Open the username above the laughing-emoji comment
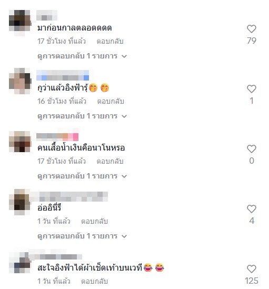The height and width of the screenshot is (289, 269). click(56, 256)
